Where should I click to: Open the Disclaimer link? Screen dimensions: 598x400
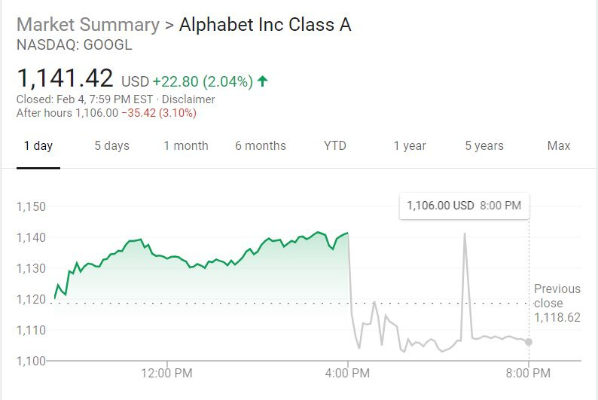(190, 99)
